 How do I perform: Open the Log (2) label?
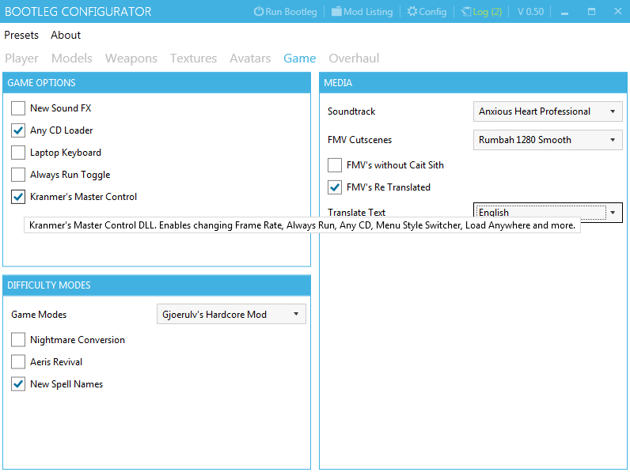pyautogui.click(x=488, y=12)
